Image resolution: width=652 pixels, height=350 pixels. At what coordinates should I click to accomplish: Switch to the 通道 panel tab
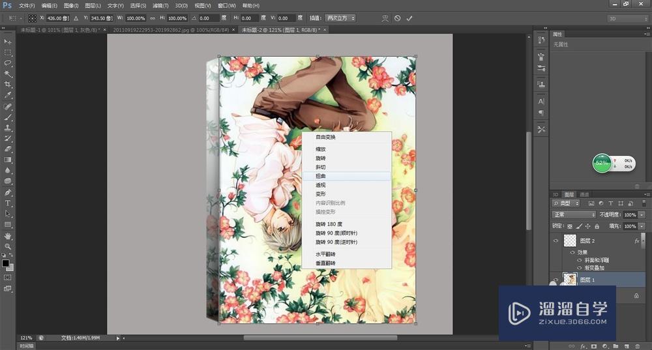tap(584, 194)
